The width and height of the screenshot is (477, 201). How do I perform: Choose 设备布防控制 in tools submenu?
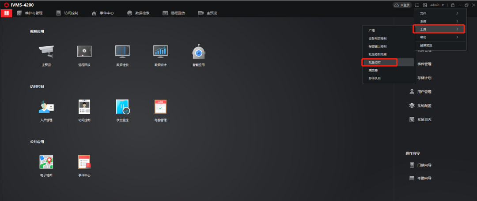(x=378, y=38)
